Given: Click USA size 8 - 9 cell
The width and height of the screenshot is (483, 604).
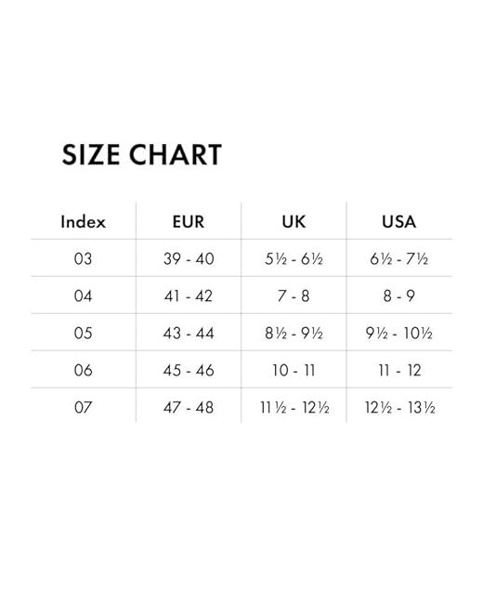Looking at the screenshot, I should [399, 295].
